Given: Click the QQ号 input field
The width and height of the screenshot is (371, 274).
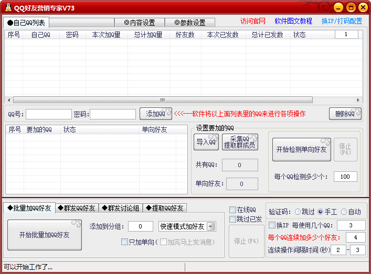Looking at the screenshot, I should click(x=49, y=114).
